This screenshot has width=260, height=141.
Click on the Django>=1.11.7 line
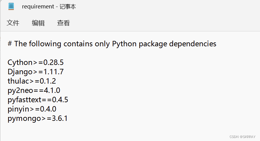click(x=36, y=72)
